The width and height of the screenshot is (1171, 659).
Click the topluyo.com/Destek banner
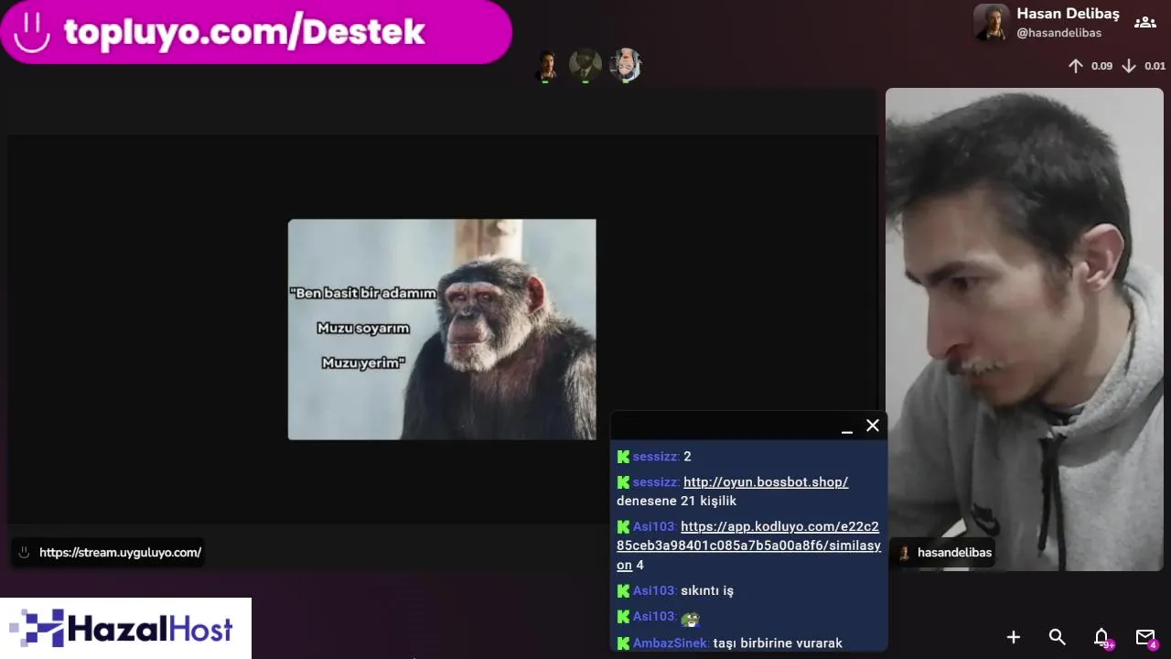point(256,32)
